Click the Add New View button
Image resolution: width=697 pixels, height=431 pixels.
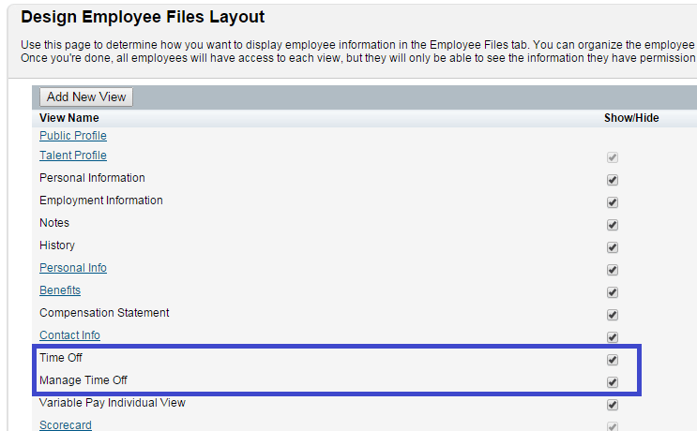86,97
